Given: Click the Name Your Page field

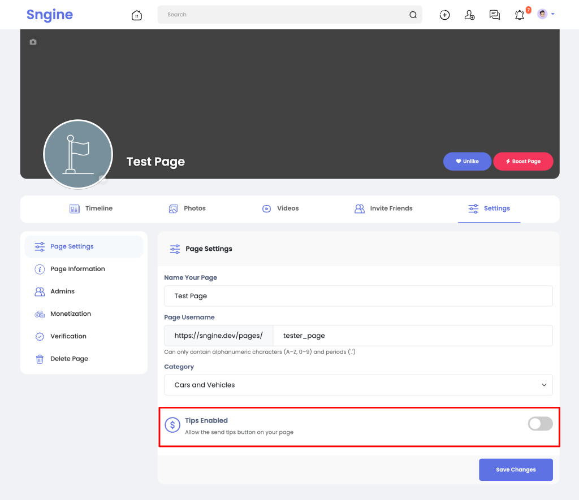Looking at the screenshot, I should 358,296.
